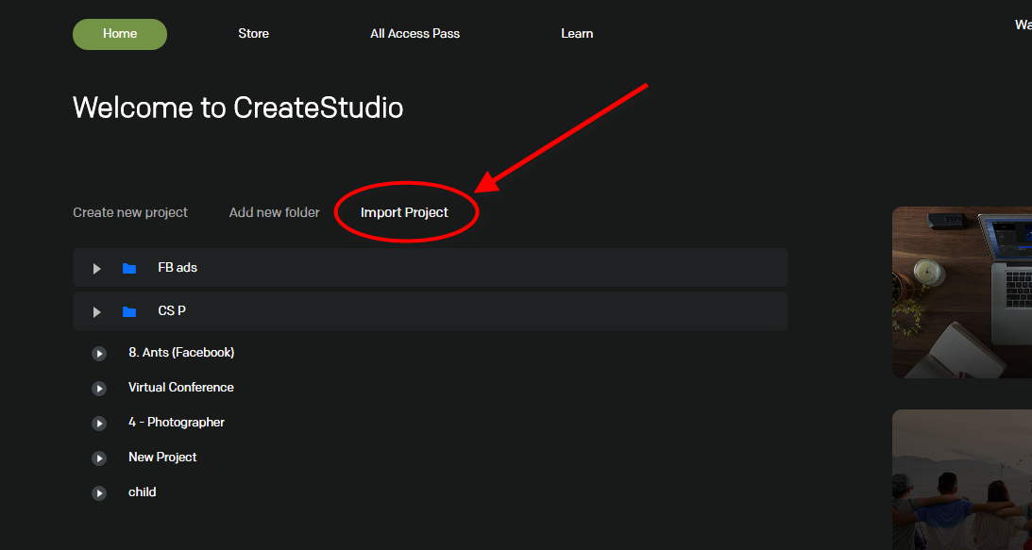1032x550 pixels.
Task: Switch to the Learn tab
Action: pos(577,34)
